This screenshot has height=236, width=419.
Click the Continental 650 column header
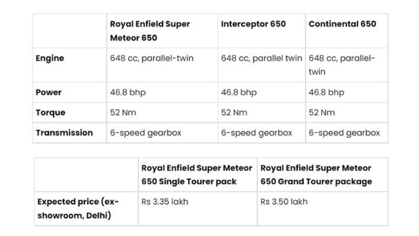coord(342,24)
